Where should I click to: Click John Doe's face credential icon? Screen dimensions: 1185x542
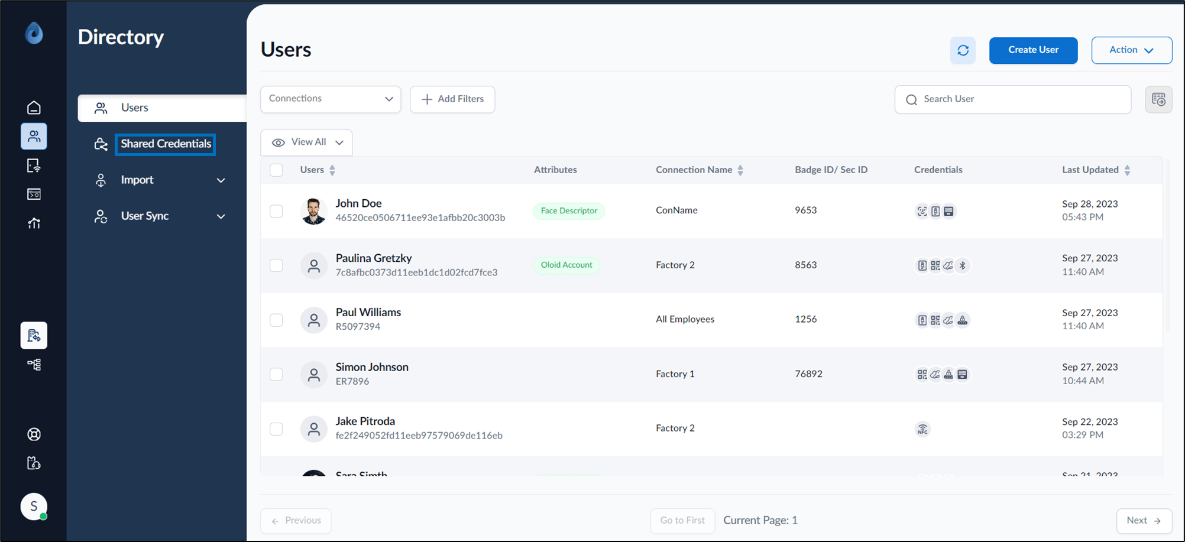pos(922,211)
